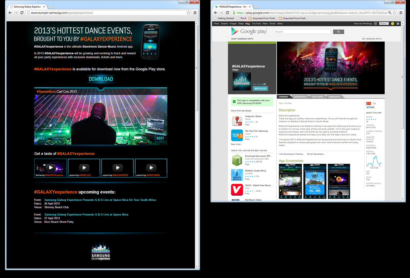This screenshot has width=410, height=278.
Task: Click the Samsung page vertical scrollbar thumb
Action: coord(197,68)
